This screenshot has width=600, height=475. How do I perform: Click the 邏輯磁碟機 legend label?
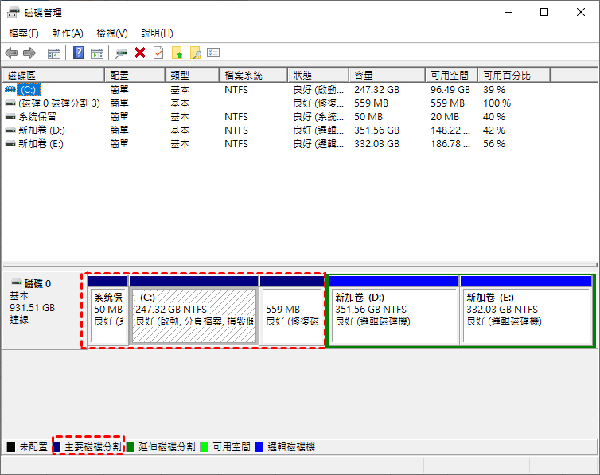[291, 446]
